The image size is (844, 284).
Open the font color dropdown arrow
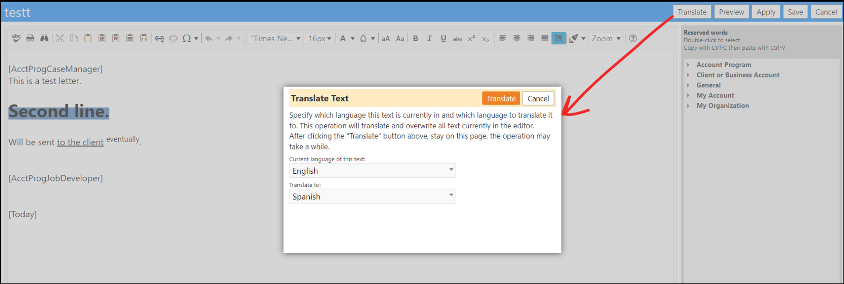point(352,38)
